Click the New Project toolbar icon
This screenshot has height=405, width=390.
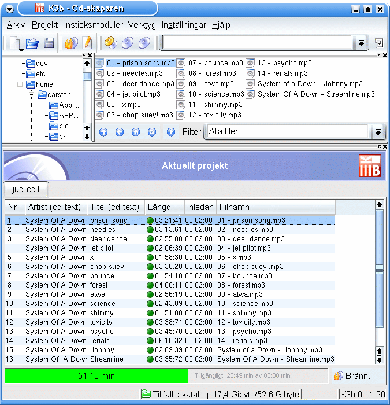pyautogui.click(x=14, y=43)
